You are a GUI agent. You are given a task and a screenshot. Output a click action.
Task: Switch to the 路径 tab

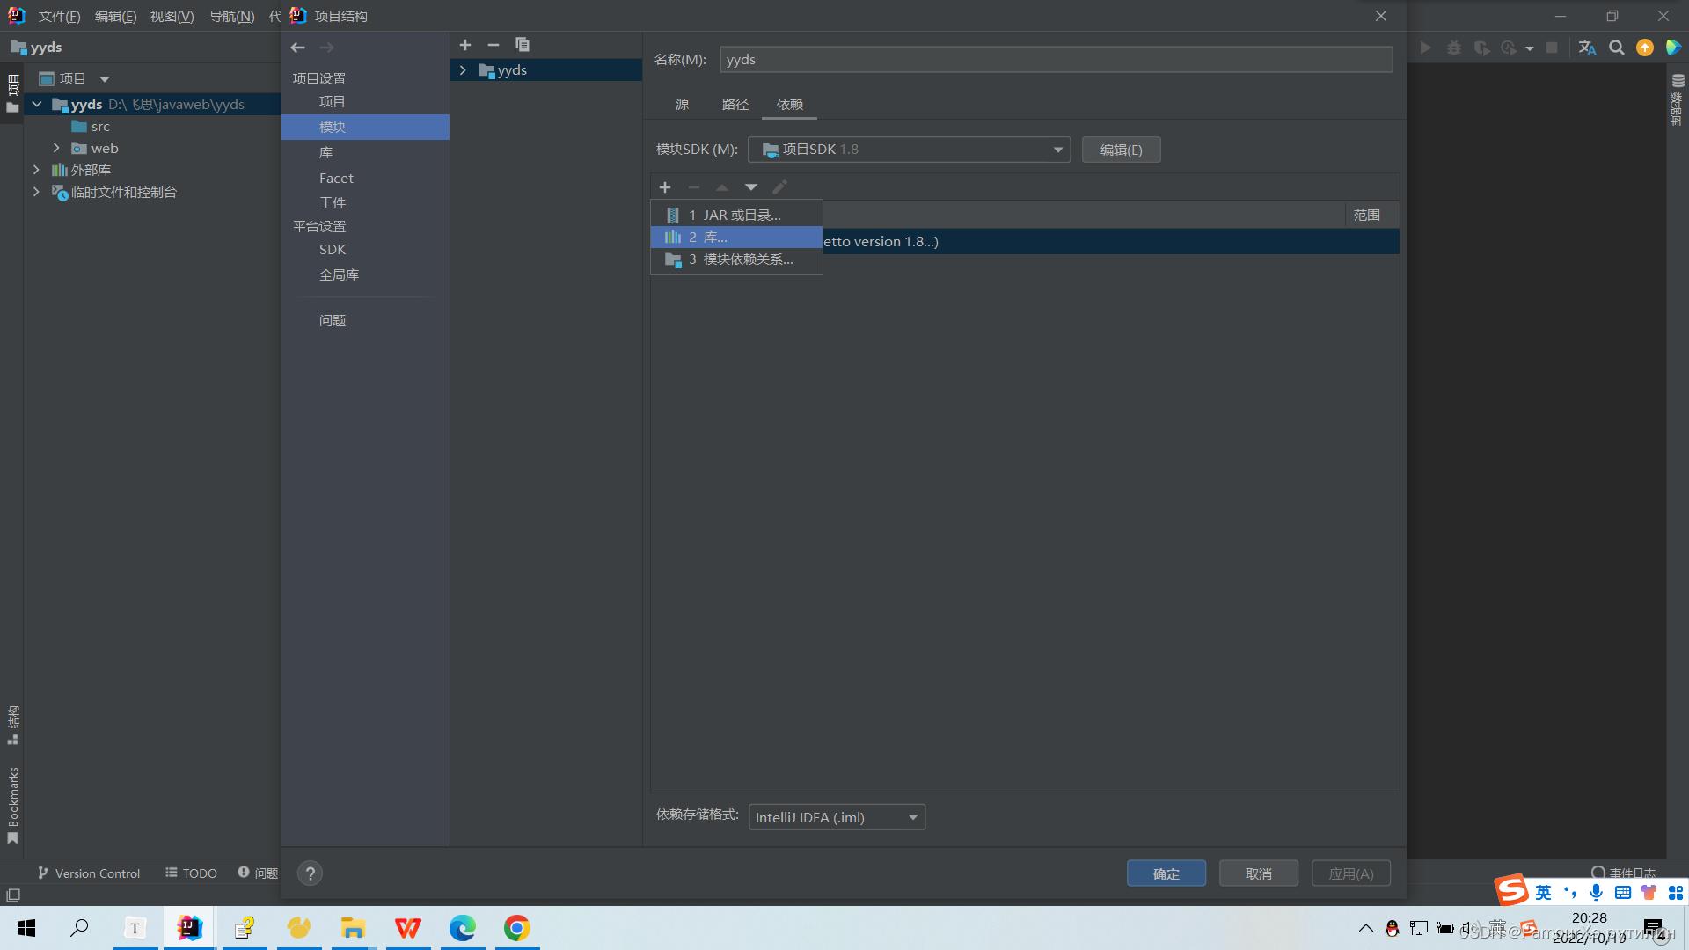point(735,105)
